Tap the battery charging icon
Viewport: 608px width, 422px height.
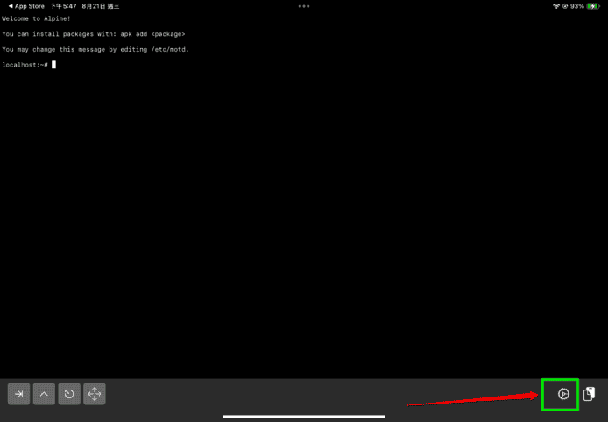594,6
